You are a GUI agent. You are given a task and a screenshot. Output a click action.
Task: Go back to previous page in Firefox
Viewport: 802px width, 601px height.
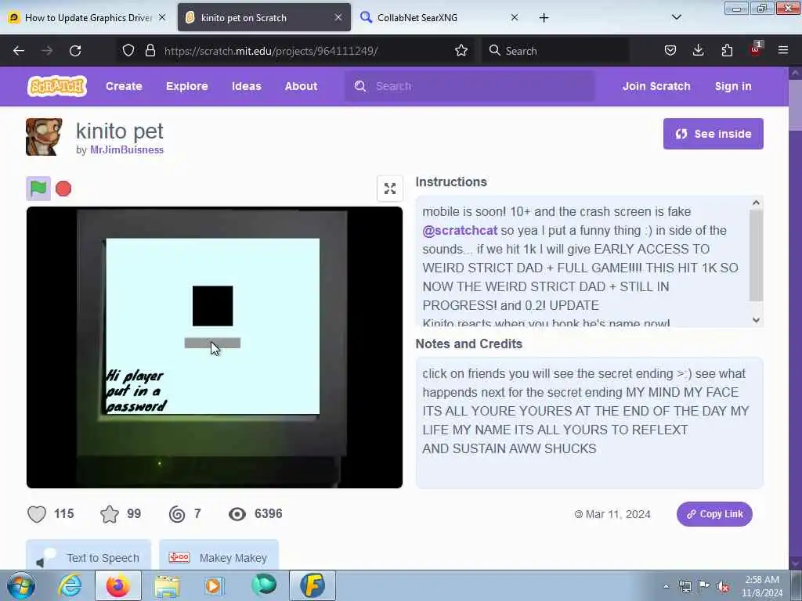[x=19, y=51]
